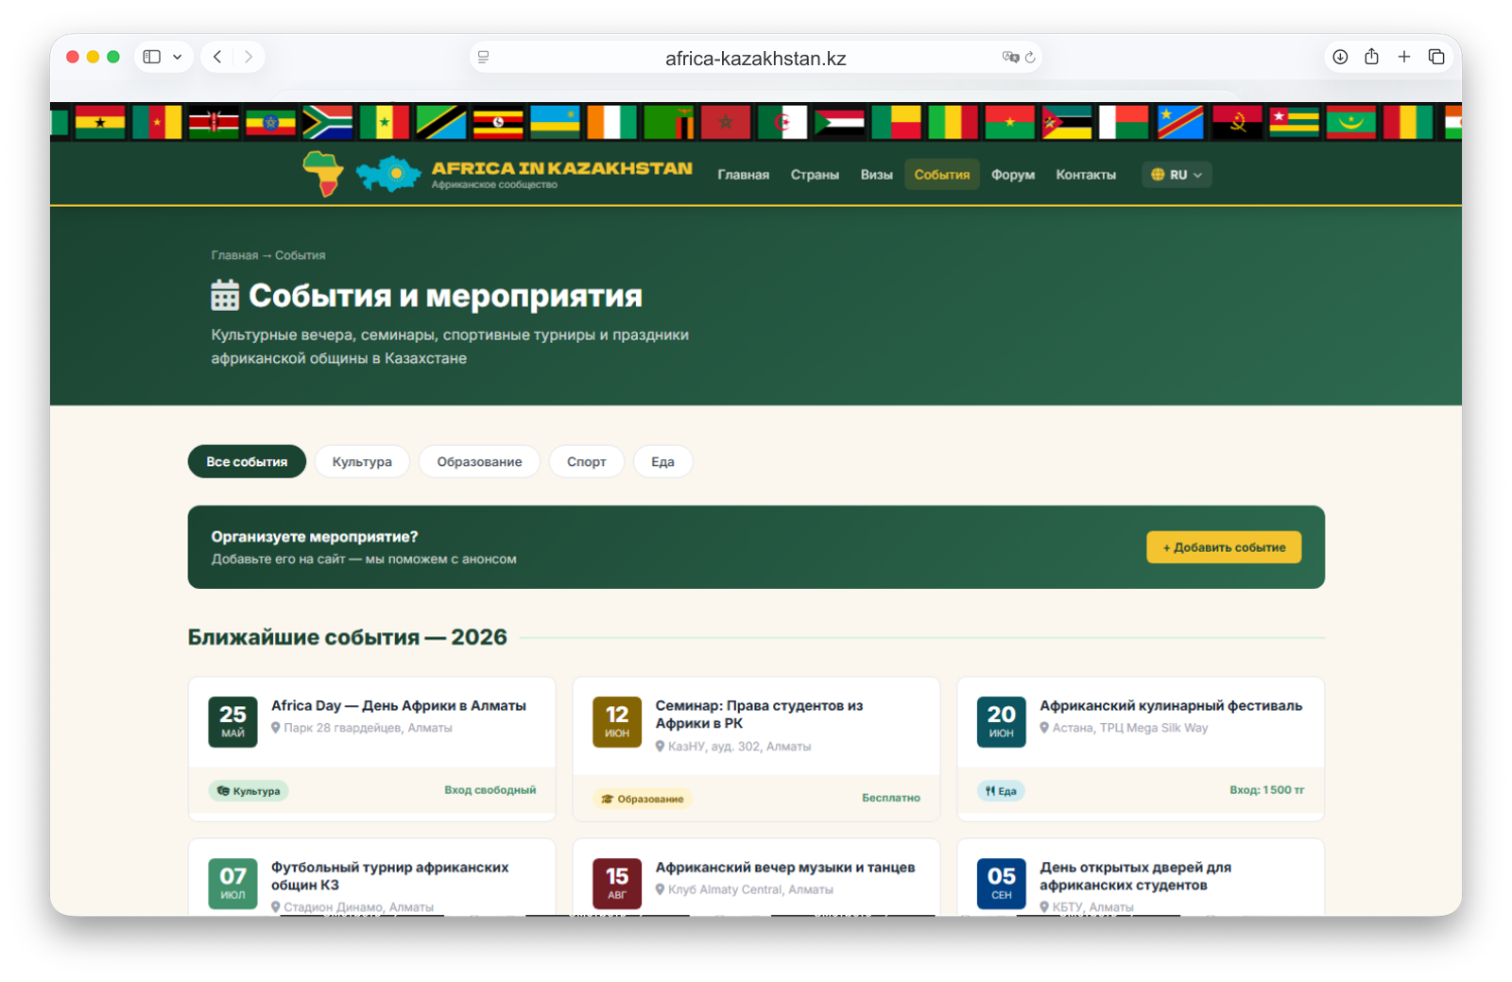Viewport: 1512px width, 982px height.
Task: Click the Бесплатно label
Action: tap(891, 798)
